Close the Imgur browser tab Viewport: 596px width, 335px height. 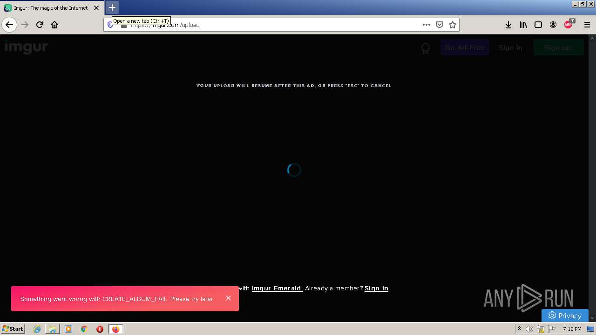(x=96, y=8)
